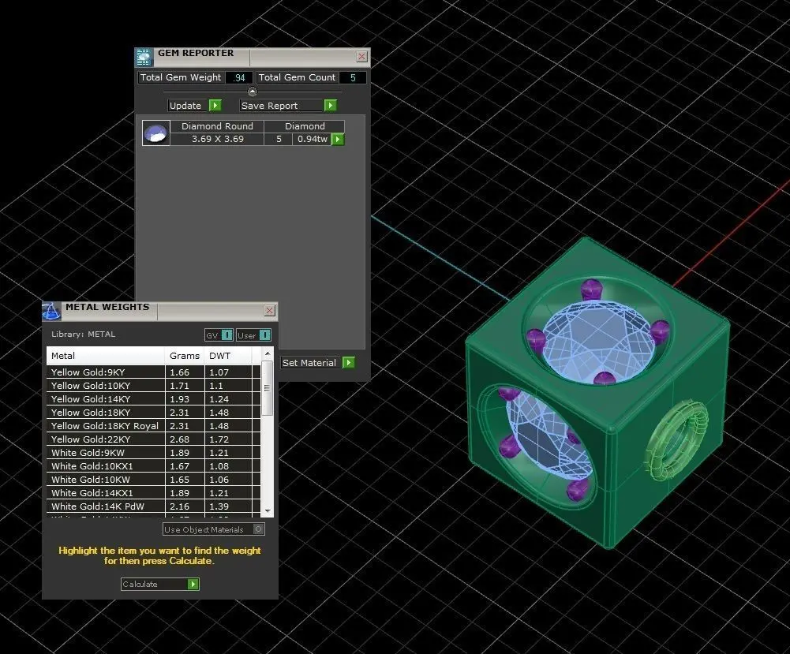Image resolution: width=790 pixels, height=654 pixels.
Task: Click the green arrow beside Set Material
Action: point(349,362)
